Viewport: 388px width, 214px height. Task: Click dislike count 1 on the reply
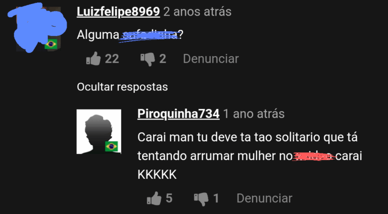(x=216, y=198)
